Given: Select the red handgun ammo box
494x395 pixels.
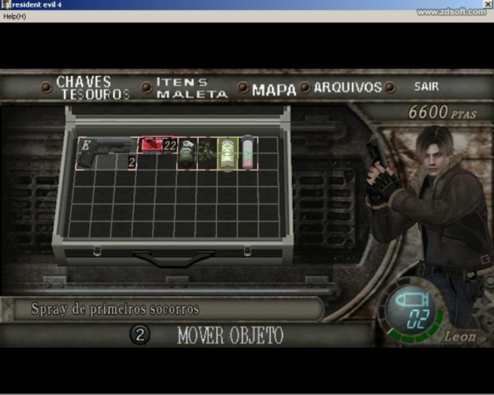Looking at the screenshot, I should (159, 145).
